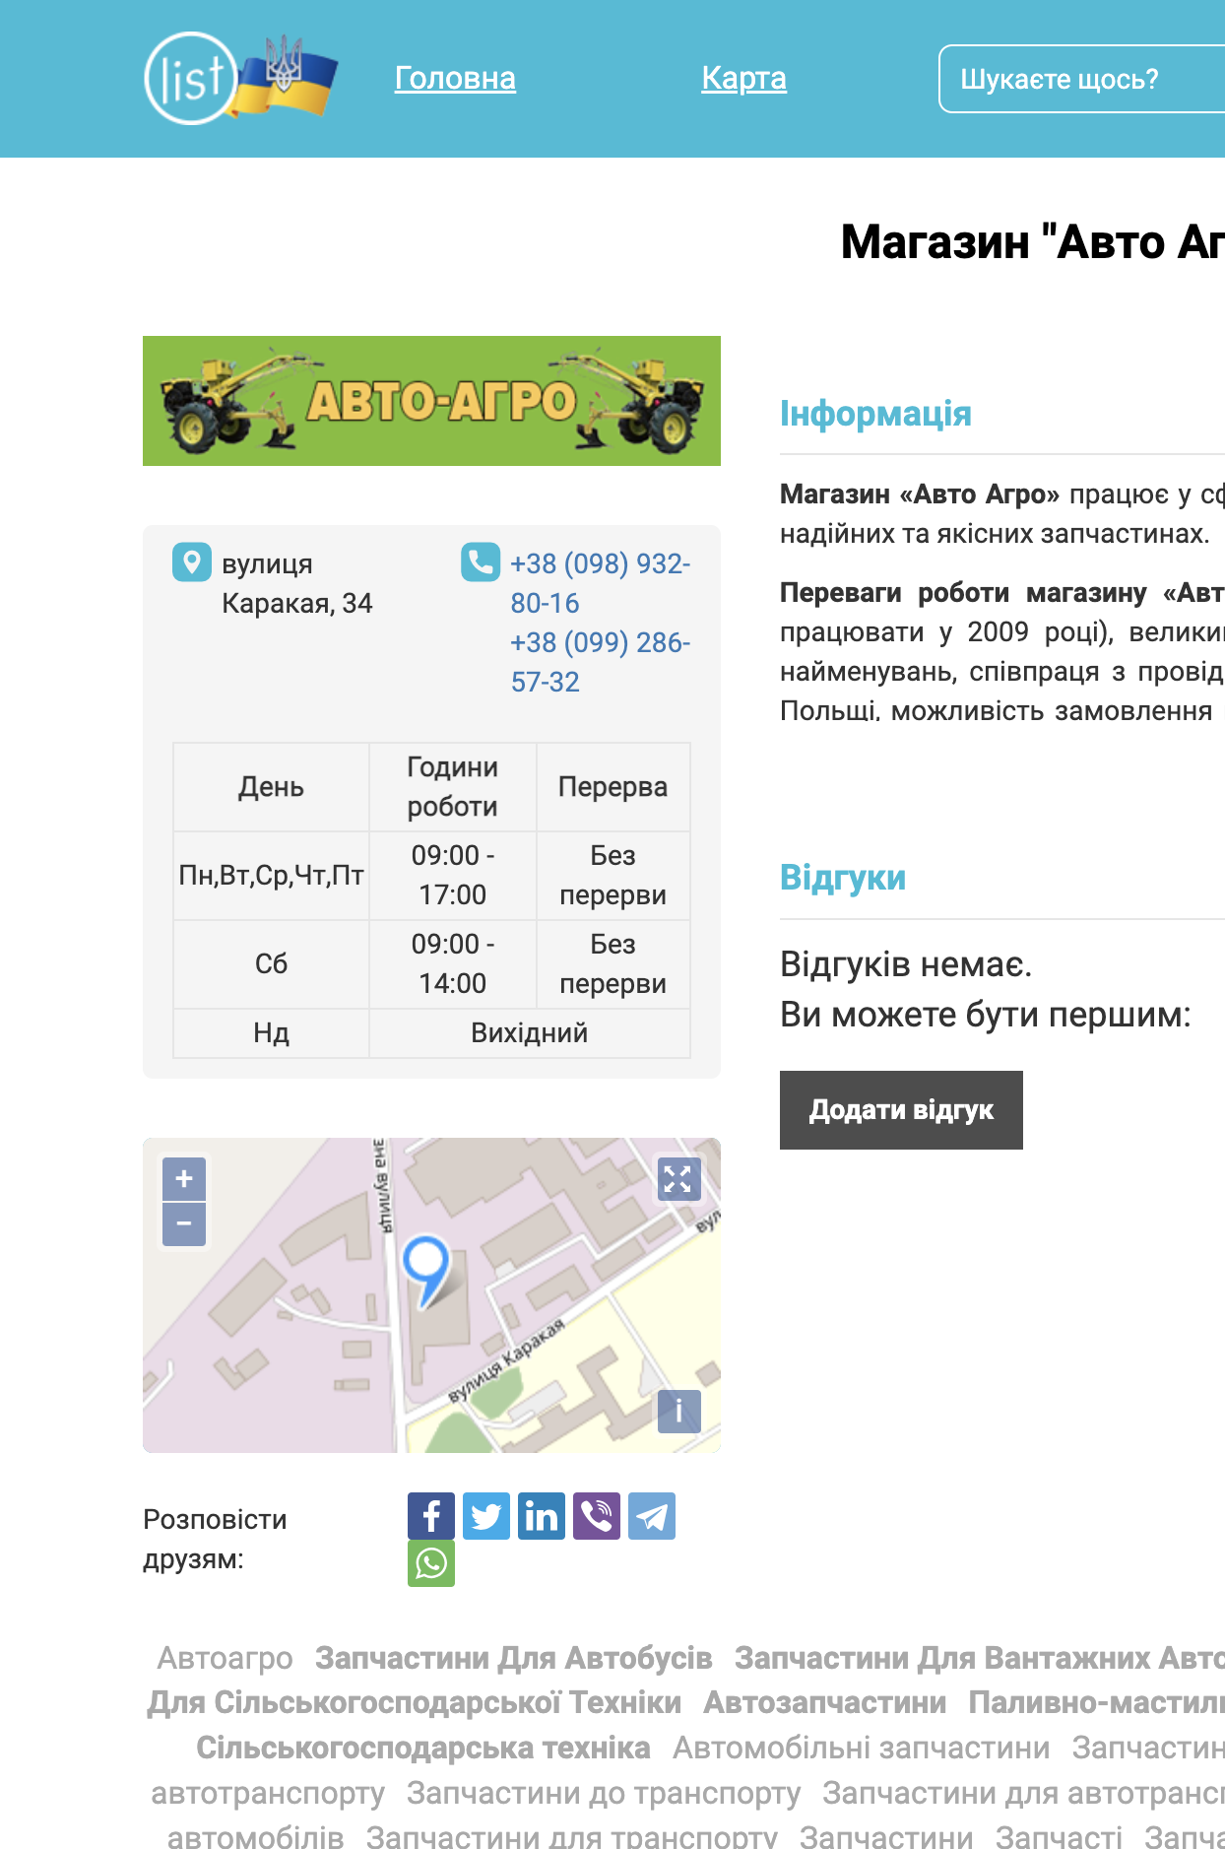Share page via Viber
Viewport: 1225px width, 1849px height.
coord(597,1516)
